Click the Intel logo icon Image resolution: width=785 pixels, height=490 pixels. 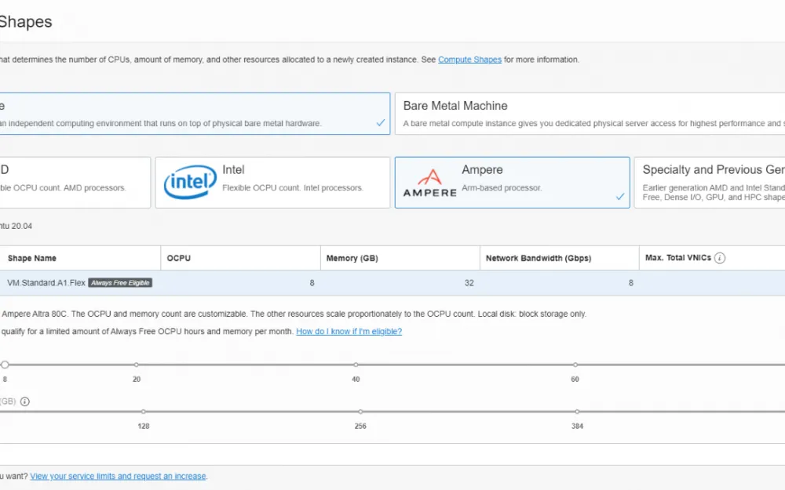coord(190,182)
